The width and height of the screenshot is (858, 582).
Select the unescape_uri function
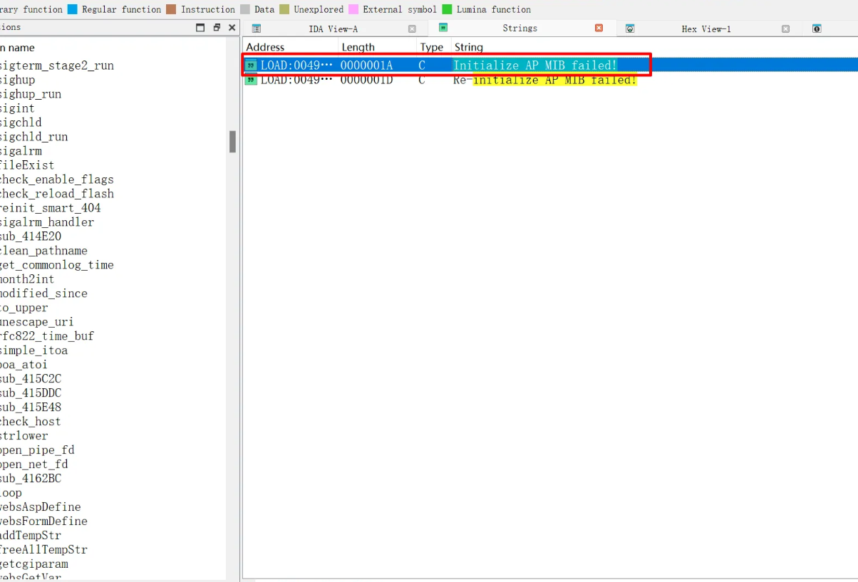click(x=37, y=322)
